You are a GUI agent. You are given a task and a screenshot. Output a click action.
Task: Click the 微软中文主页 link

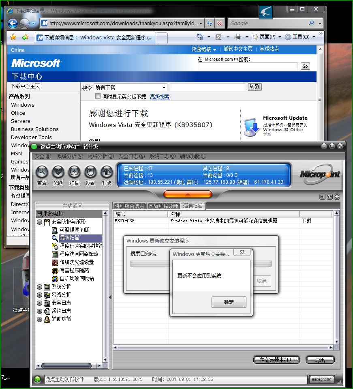[x=238, y=49]
